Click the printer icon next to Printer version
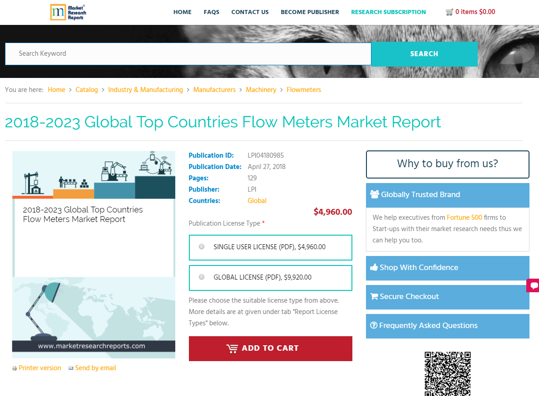Screen dimensions: 539x396 (x=14, y=368)
